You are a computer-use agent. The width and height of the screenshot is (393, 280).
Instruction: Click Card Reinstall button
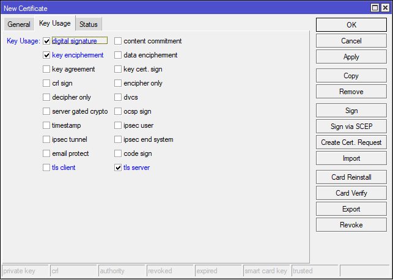(351, 177)
